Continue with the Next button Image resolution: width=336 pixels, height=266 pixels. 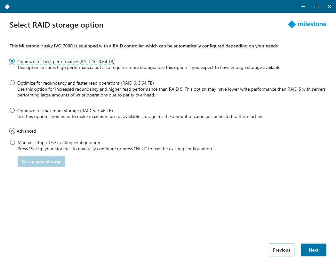point(314,250)
